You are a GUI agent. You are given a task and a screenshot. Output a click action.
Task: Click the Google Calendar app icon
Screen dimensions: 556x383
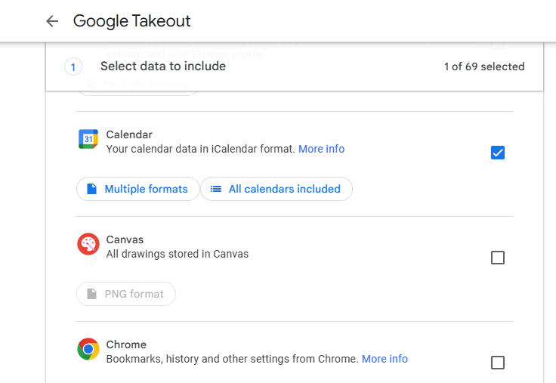(88, 139)
